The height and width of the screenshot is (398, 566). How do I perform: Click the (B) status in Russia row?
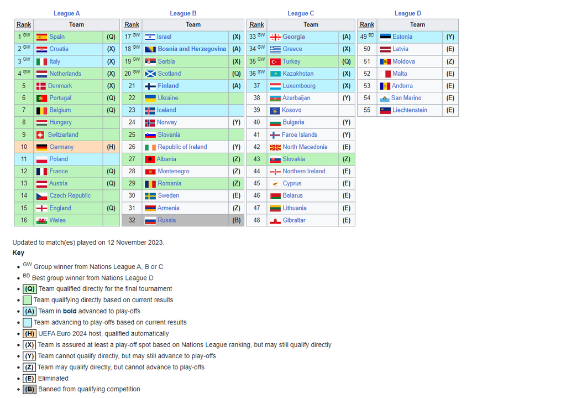[x=237, y=220]
